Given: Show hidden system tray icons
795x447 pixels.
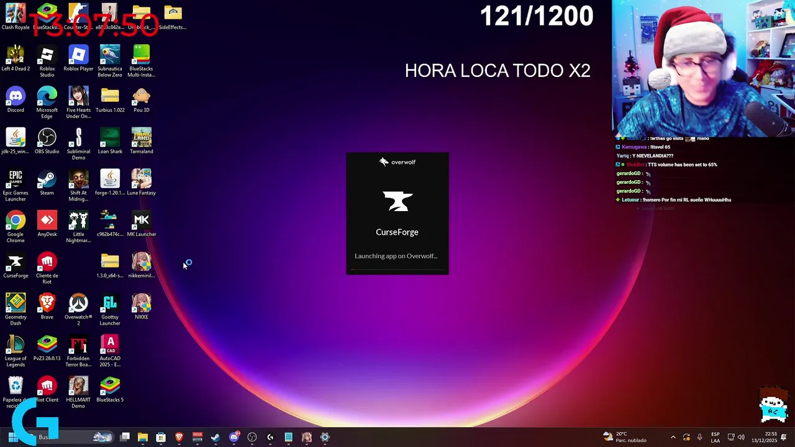Looking at the screenshot, I should click(x=673, y=437).
